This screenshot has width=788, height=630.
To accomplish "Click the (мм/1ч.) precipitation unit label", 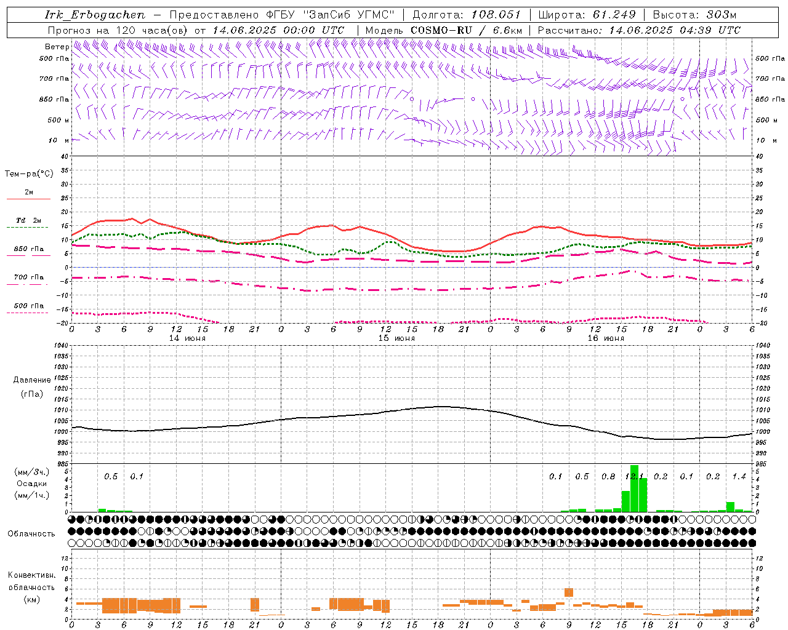I will pos(31,495).
